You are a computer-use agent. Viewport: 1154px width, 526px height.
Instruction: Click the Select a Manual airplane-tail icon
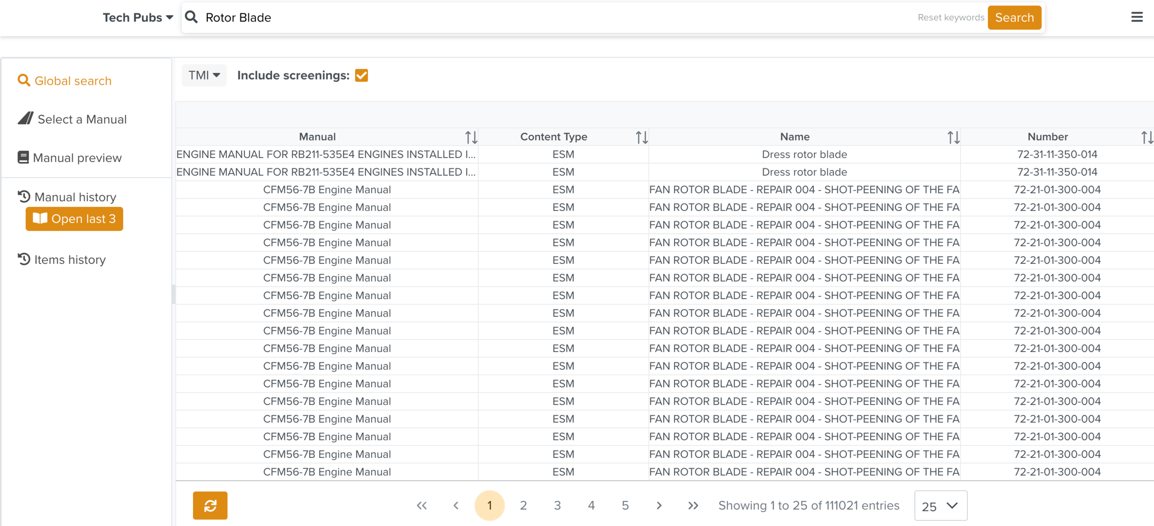pos(25,119)
